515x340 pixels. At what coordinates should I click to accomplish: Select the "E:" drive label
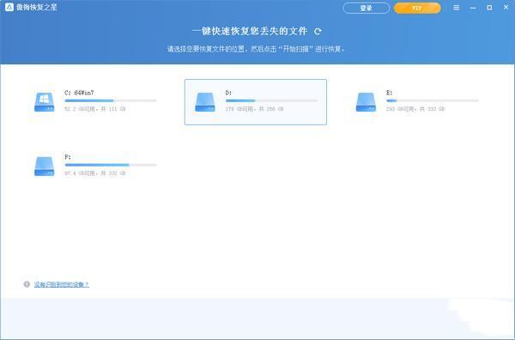(389, 93)
